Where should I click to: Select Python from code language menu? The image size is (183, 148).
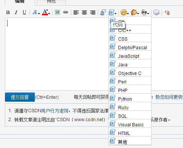(130, 98)
